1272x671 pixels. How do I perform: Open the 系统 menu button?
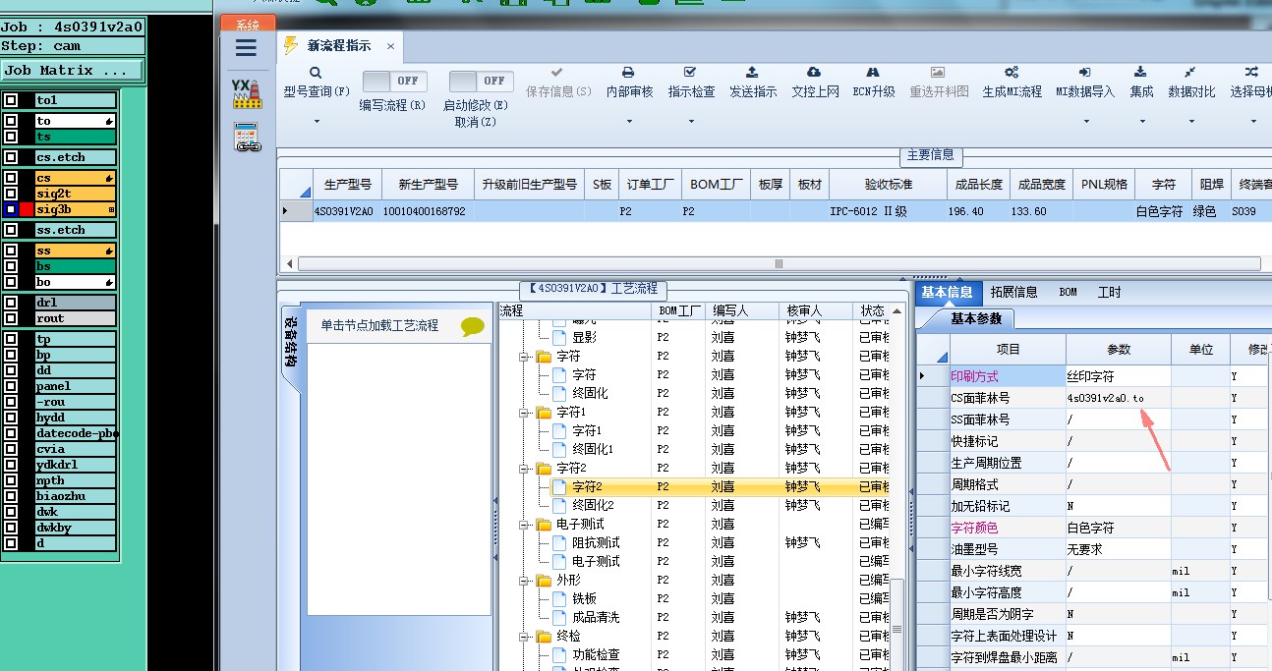[248, 24]
